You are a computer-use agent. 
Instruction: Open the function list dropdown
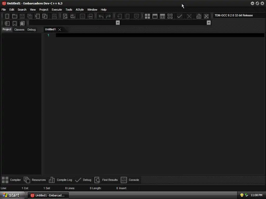pyautogui.click(x=209, y=23)
